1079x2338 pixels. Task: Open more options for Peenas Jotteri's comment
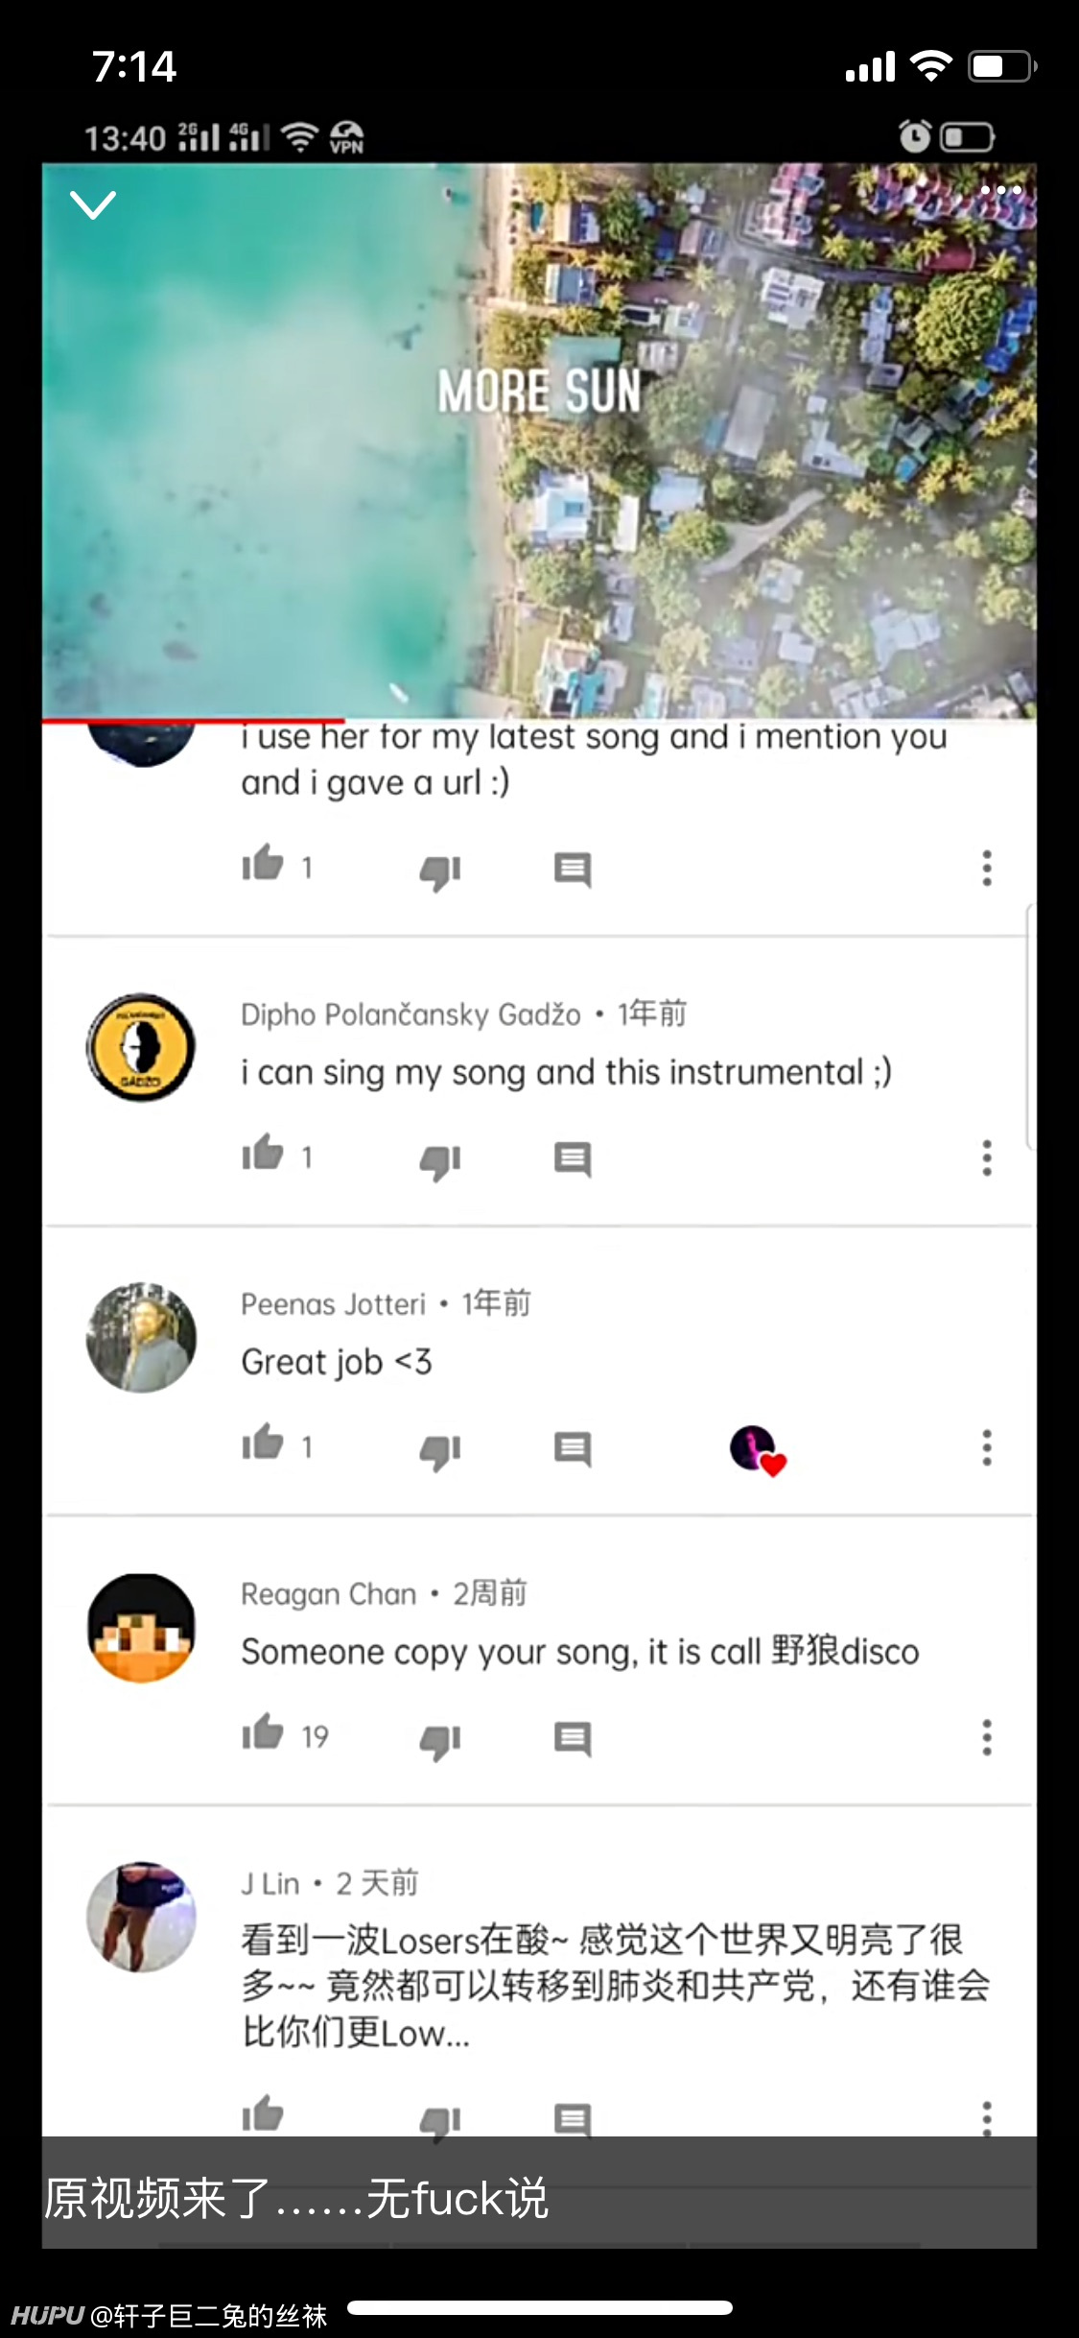pos(987,1447)
